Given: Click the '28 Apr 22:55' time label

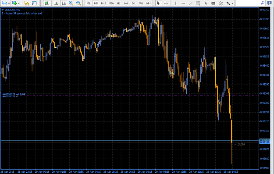Looking at the screenshot, I should pos(25,172).
